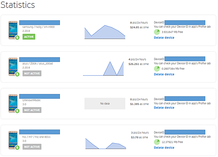Click the text htc / m7 / htc one 801s
218x157 pixels.
click(x=36, y=137)
